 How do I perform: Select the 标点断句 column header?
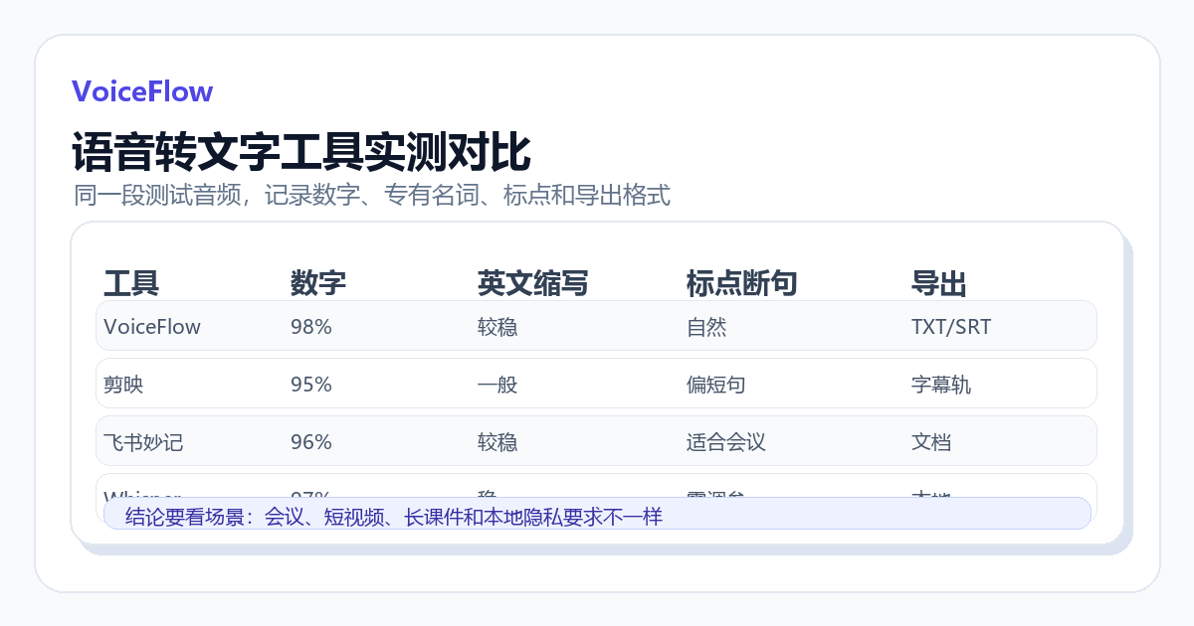pos(742,284)
